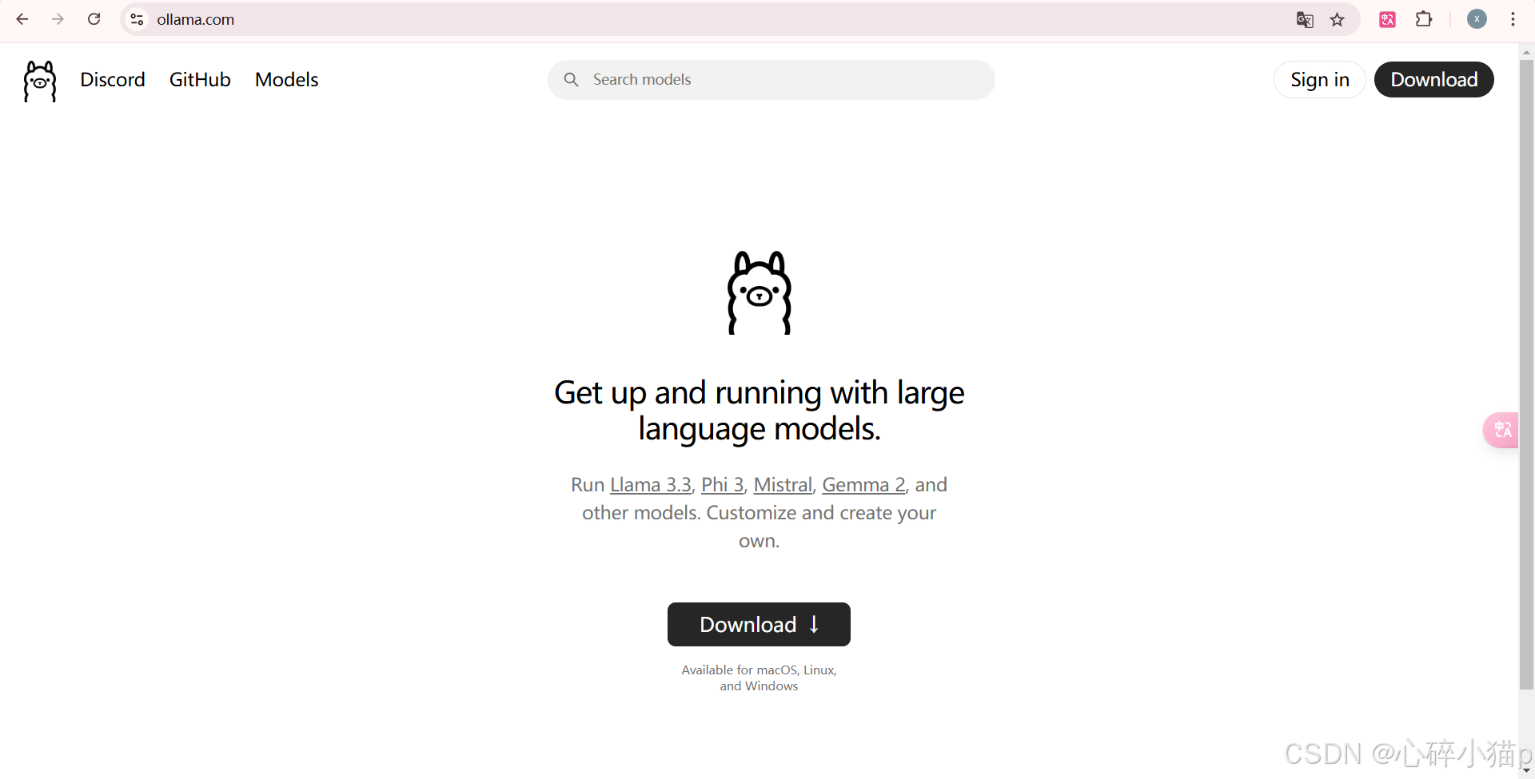Open the GitHub link
This screenshot has width=1535, height=779.
(x=200, y=80)
